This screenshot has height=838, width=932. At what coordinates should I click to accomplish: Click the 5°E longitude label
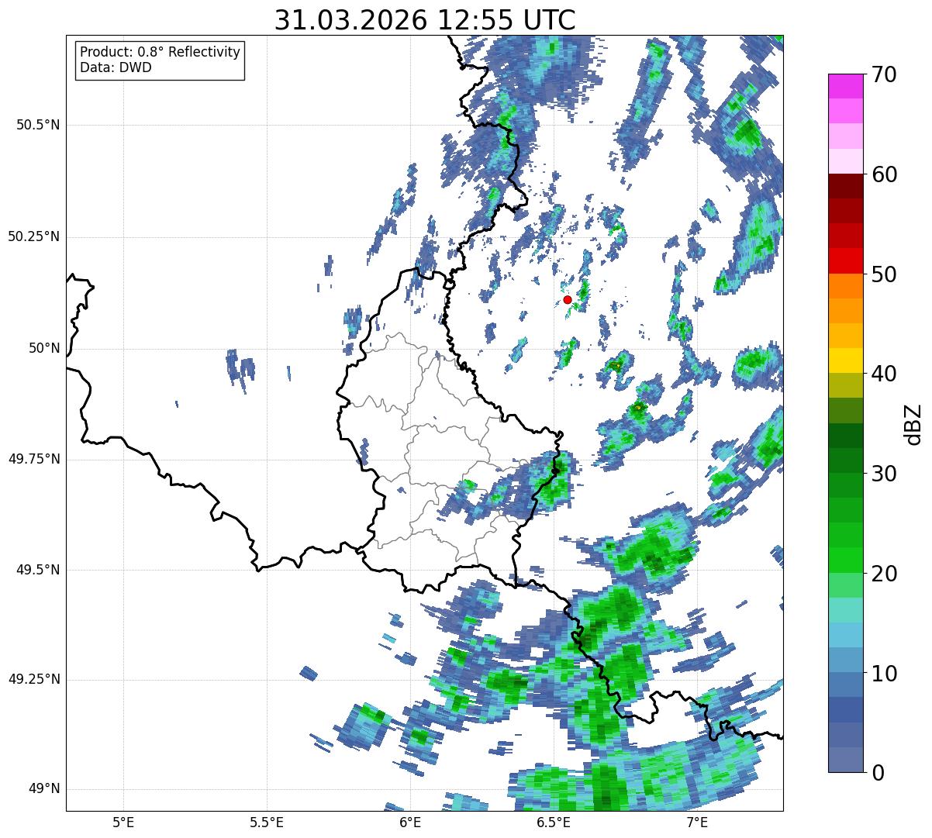pos(123,822)
